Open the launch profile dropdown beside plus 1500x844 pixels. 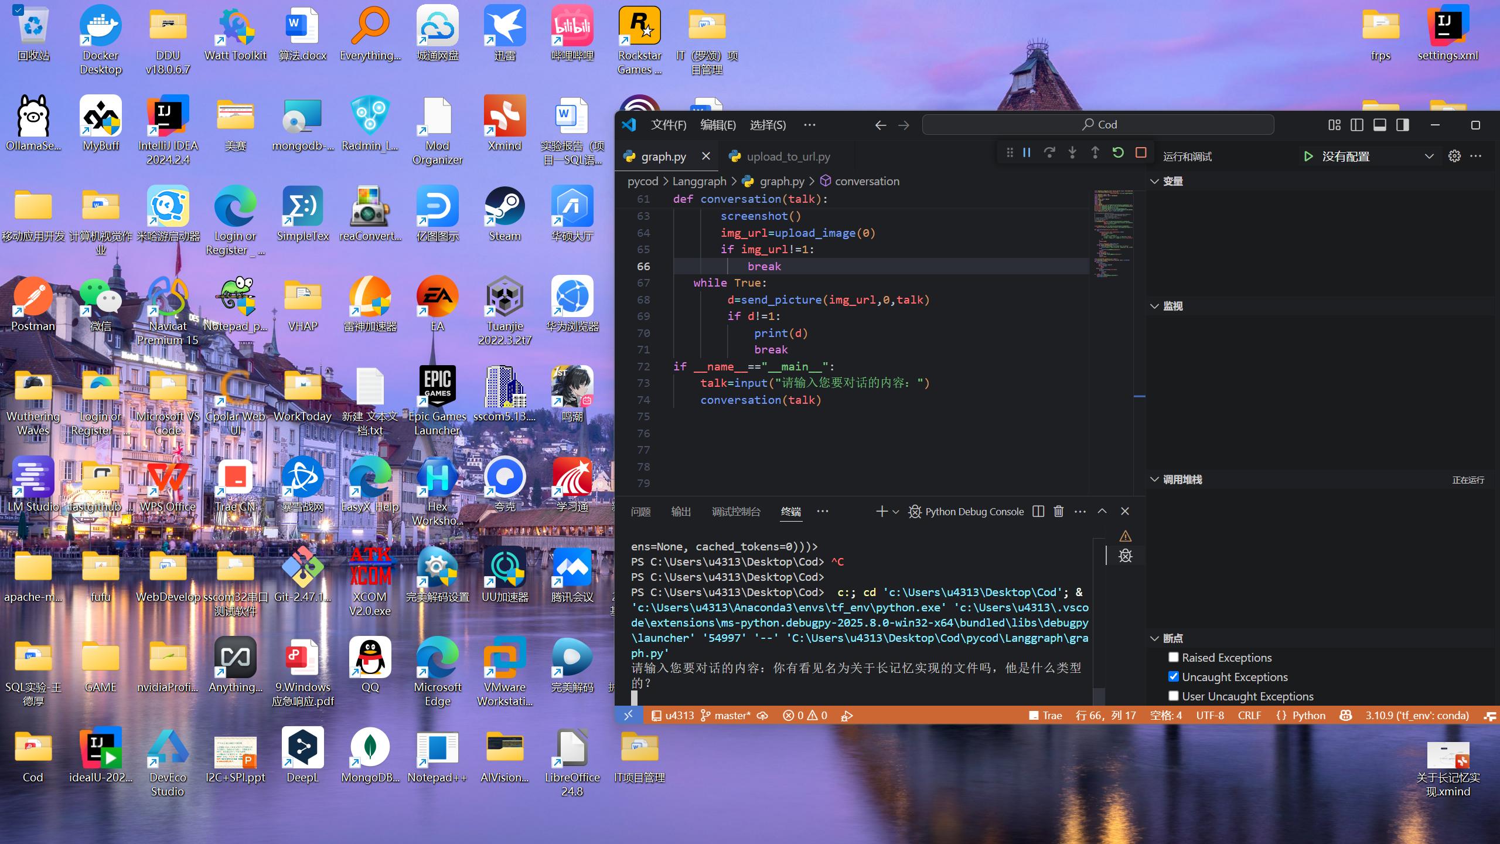click(x=895, y=512)
